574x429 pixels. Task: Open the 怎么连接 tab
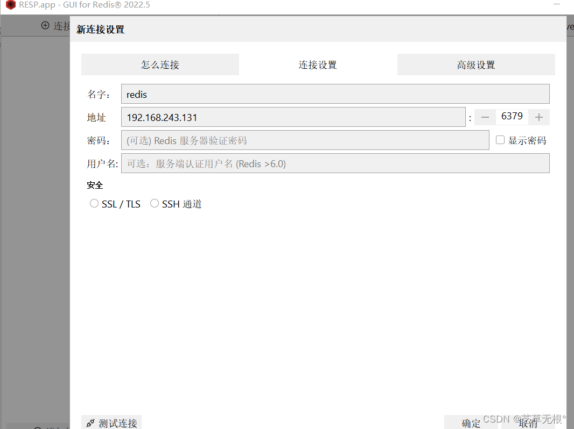[160, 65]
